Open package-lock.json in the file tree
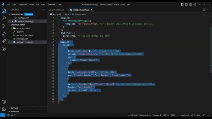212x119 pixels. click(x=27, y=35)
